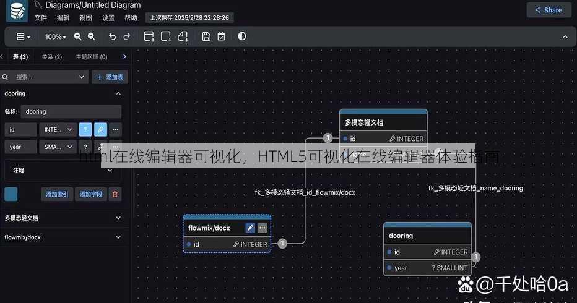Click the 名称 field containing dooring

click(71, 111)
